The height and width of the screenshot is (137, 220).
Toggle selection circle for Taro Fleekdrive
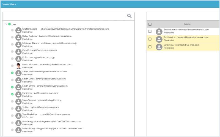(12, 116)
